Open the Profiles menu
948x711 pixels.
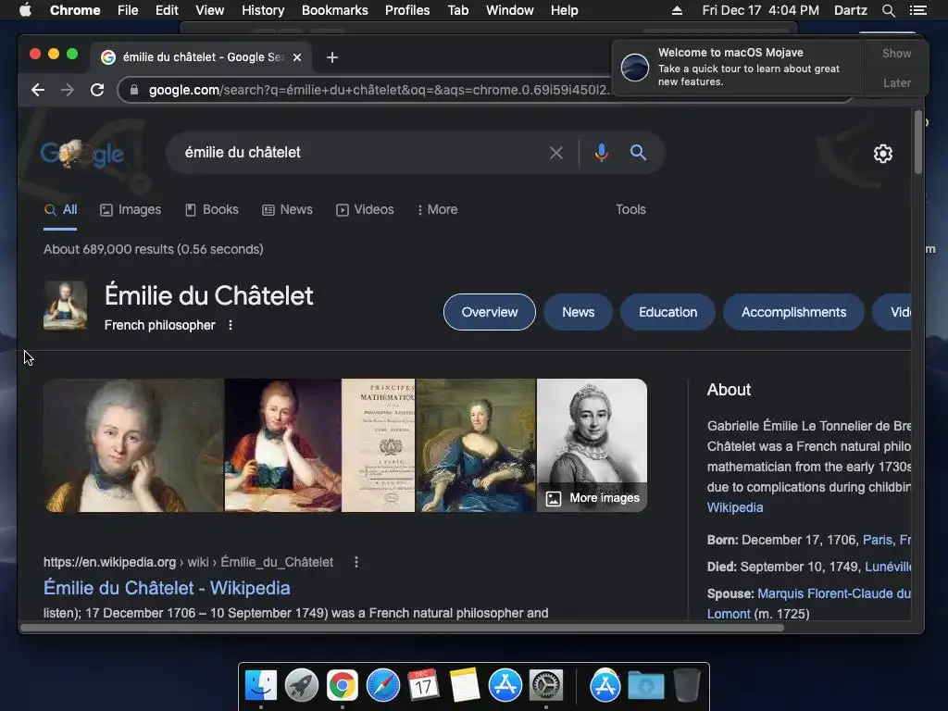click(x=407, y=10)
